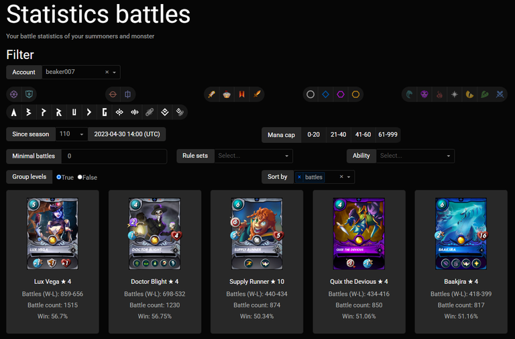Toggle the Untamed 'U' rune edition icon
This screenshot has width=515, height=339.
(74, 113)
